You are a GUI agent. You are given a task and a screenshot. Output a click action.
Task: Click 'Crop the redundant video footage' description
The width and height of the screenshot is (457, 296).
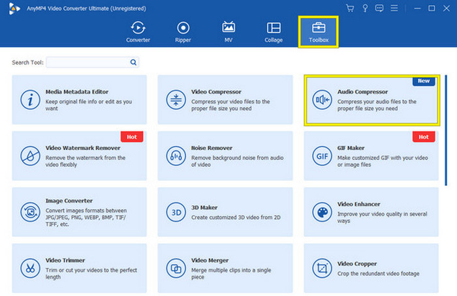pyautogui.click(x=378, y=274)
